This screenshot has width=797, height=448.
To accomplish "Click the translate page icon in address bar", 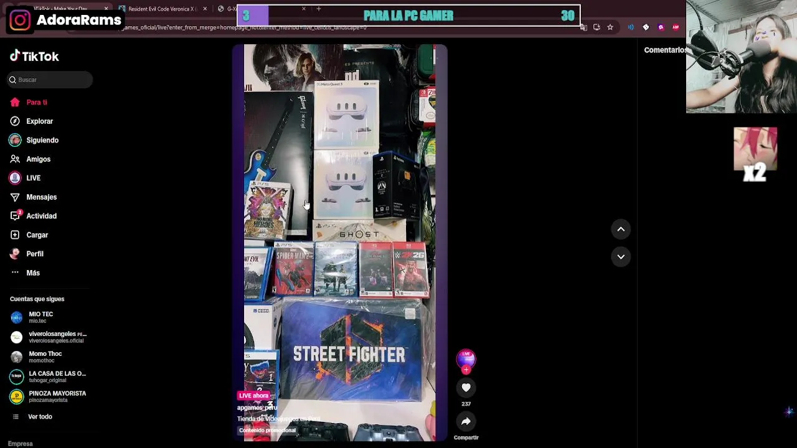I will (x=583, y=27).
